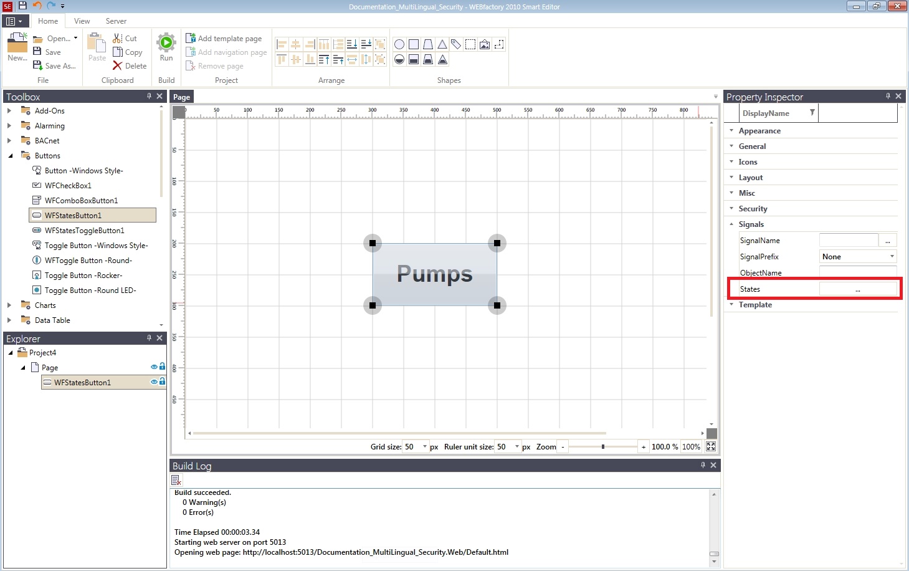Expand the Charts category in Toolbox
Screen dimensions: 909x571
coord(9,305)
